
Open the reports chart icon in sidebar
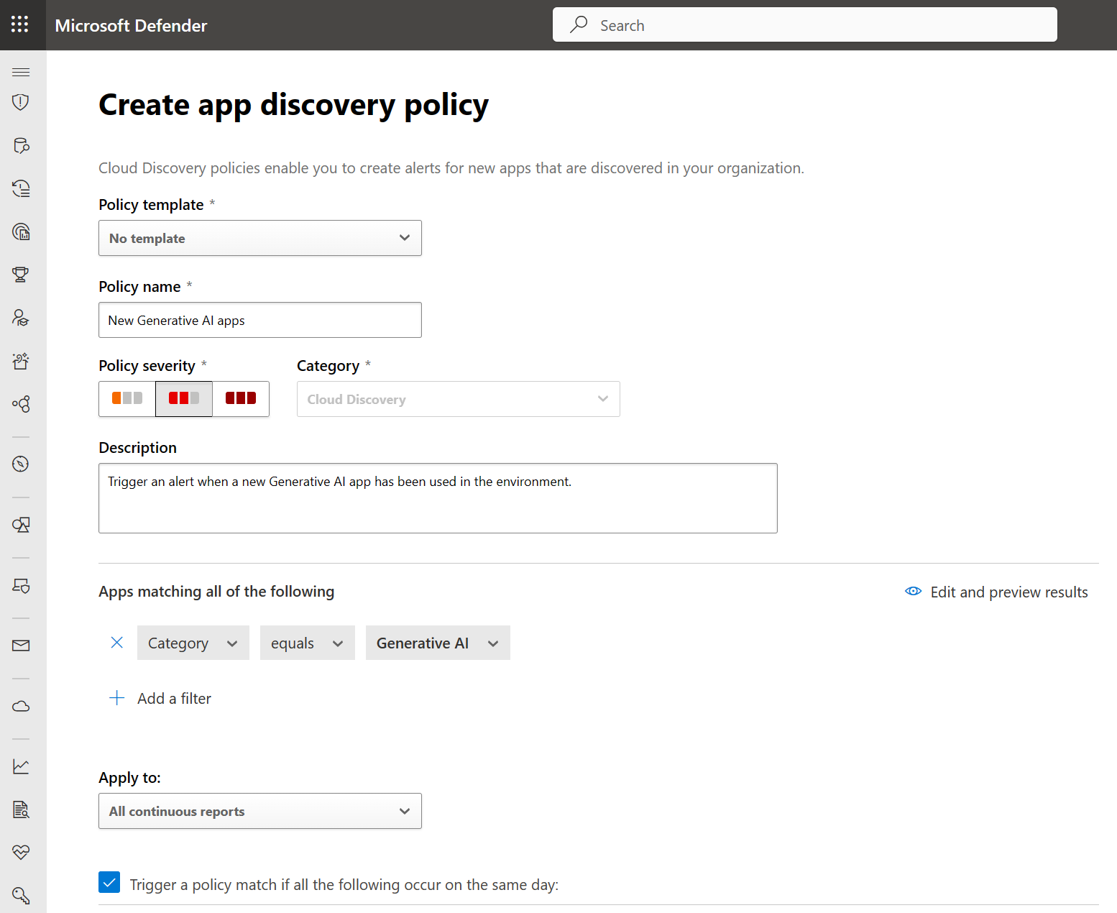pos(21,766)
